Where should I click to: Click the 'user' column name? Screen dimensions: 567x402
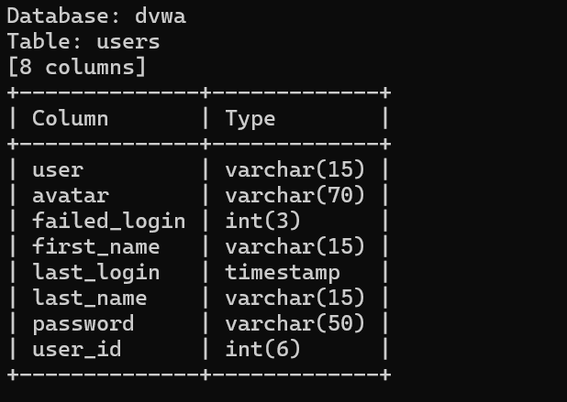(x=57, y=169)
